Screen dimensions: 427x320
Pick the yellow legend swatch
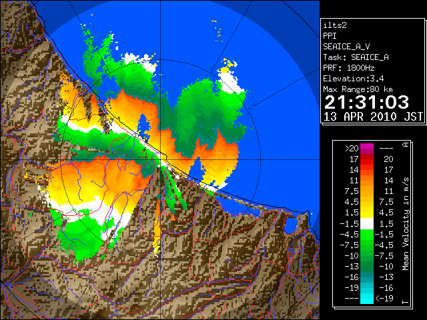click(x=367, y=212)
